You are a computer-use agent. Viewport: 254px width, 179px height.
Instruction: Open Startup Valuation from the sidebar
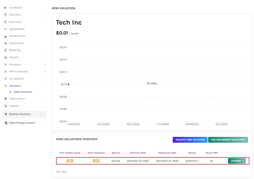click(20, 114)
